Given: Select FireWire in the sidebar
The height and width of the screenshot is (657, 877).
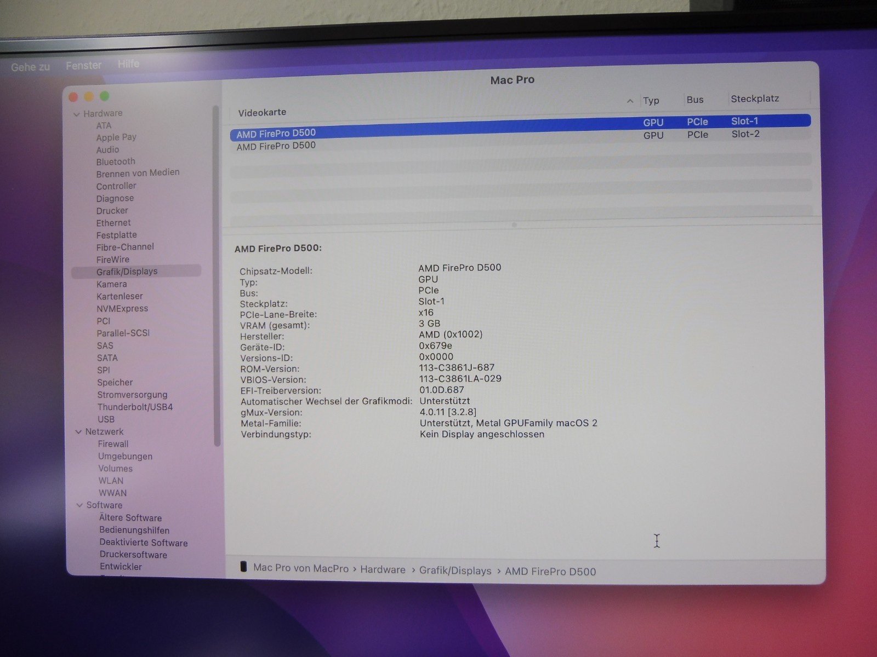Looking at the screenshot, I should [113, 260].
